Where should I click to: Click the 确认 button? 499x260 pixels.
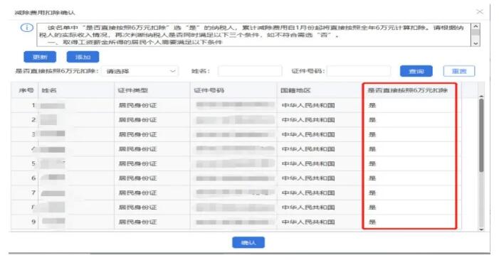248,242
